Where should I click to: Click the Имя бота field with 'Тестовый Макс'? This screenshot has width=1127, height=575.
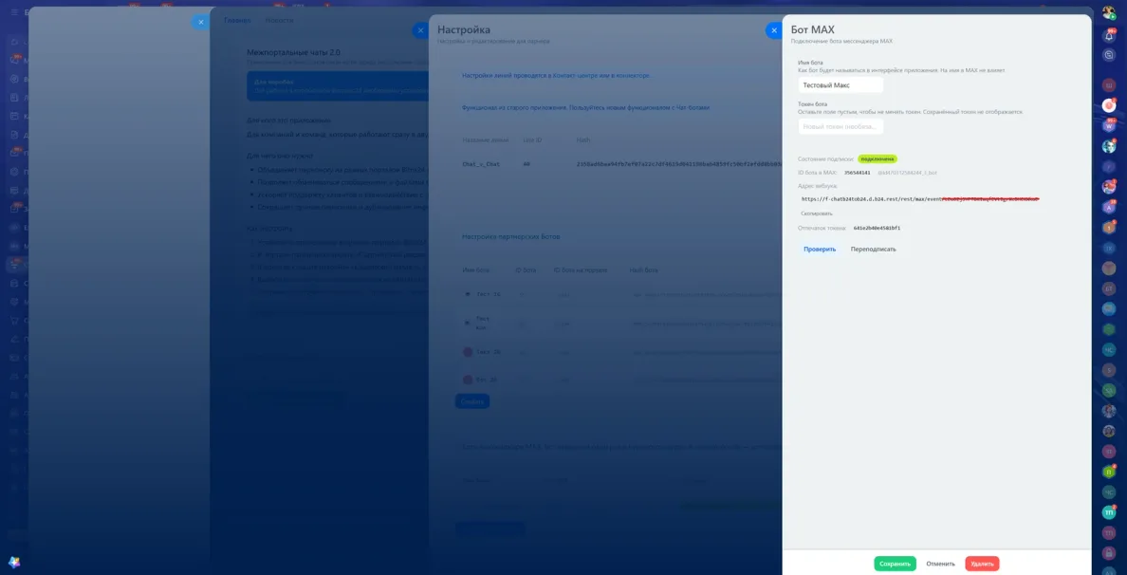click(841, 85)
